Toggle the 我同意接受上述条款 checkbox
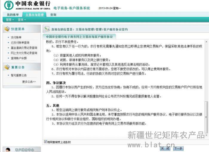 (x=45, y=142)
